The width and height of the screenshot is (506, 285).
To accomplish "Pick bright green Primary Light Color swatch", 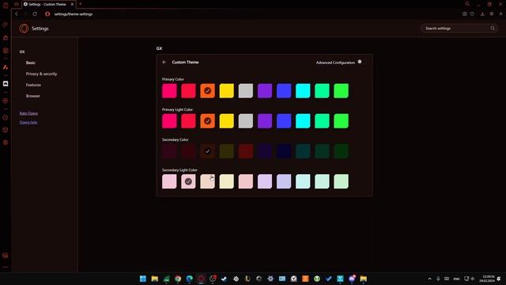I will pos(341,121).
